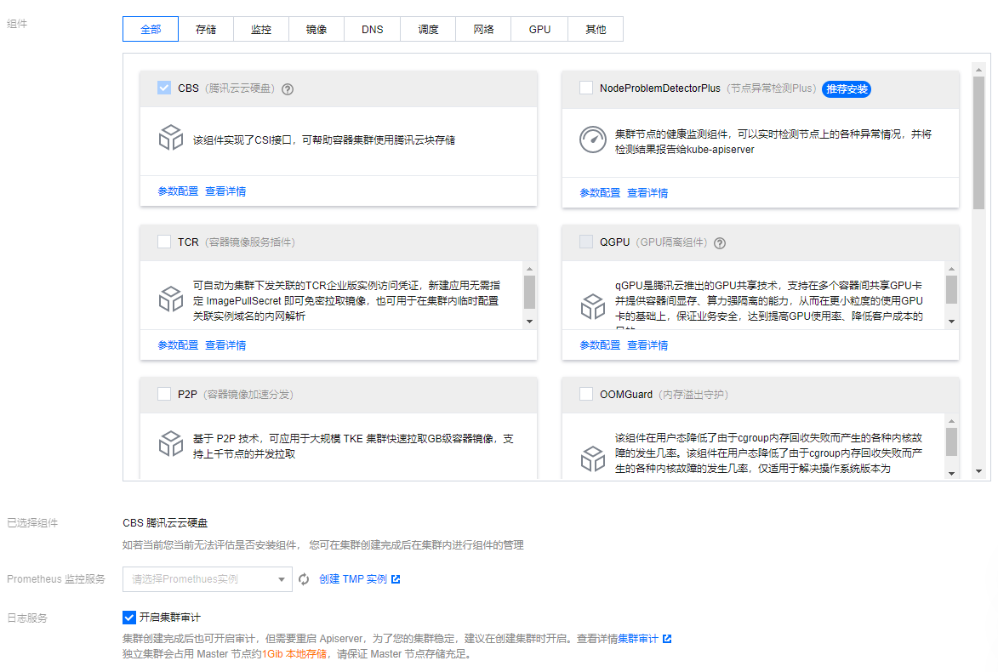998x672 pixels.
Task: Click the TCR description scroll-up arrow
Action: pos(529,269)
